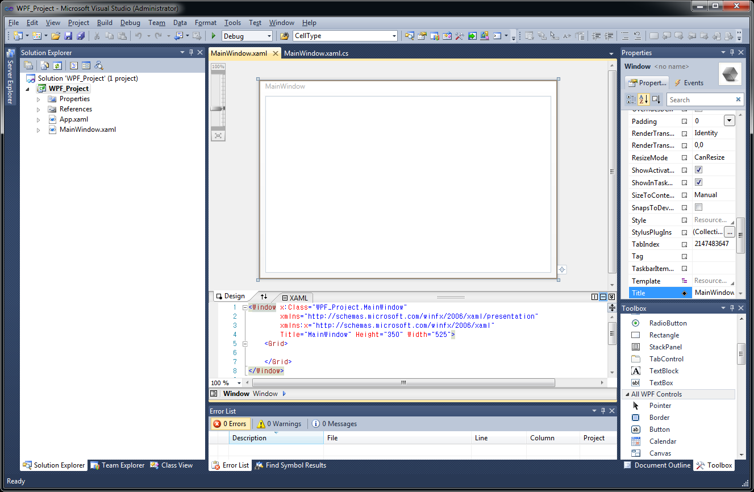754x492 pixels.
Task: Click the designer zoom slider
Action: tap(218, 108)
